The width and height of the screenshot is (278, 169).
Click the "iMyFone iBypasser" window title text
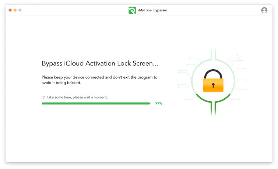152,10
